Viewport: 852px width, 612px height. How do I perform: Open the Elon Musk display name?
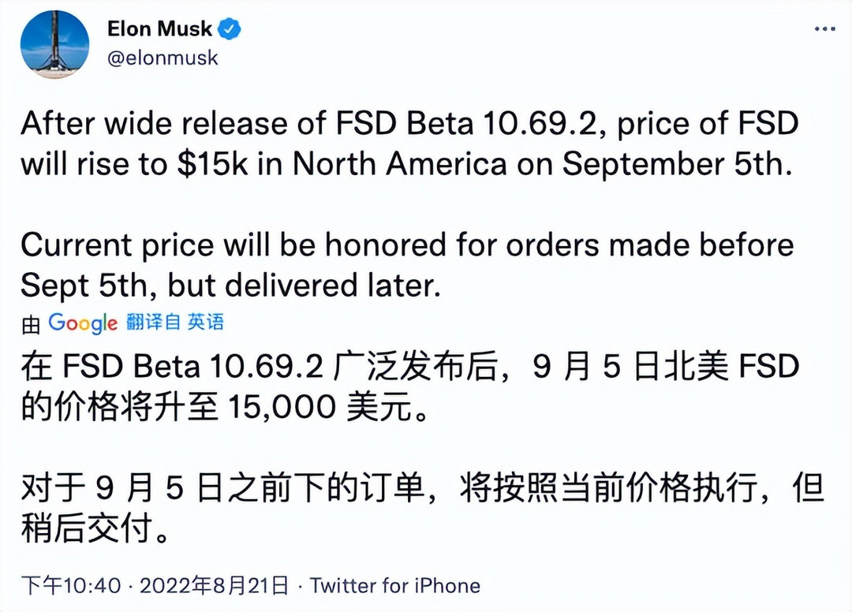tap(159, 28)
